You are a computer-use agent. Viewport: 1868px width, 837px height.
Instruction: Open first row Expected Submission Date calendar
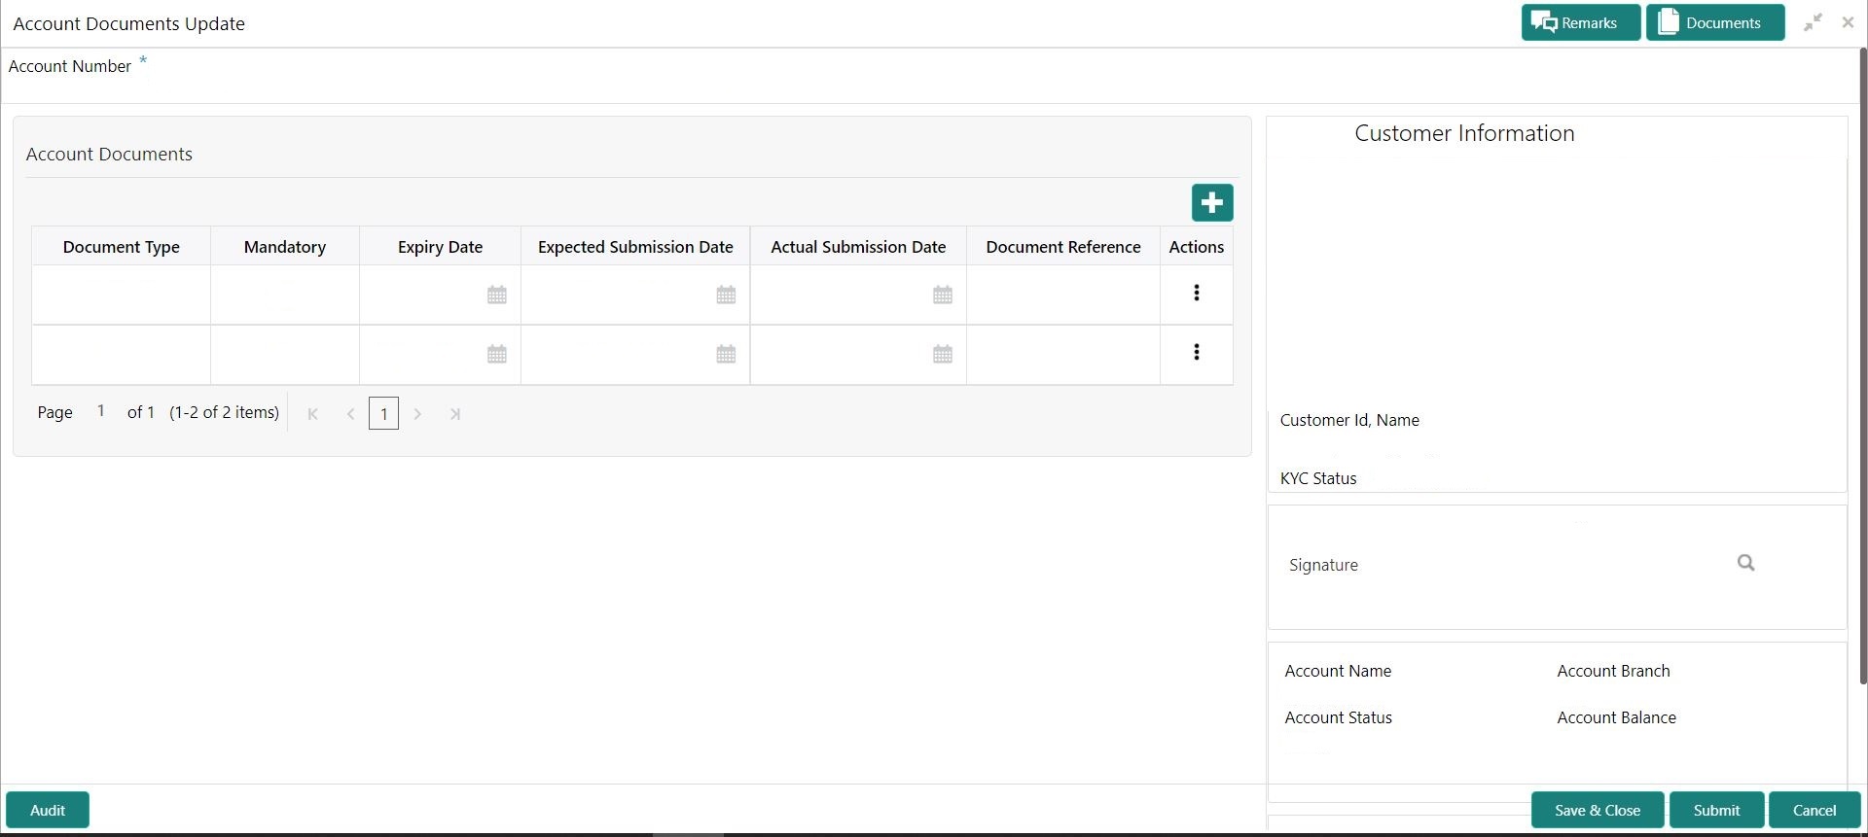(x=726, y=295)
